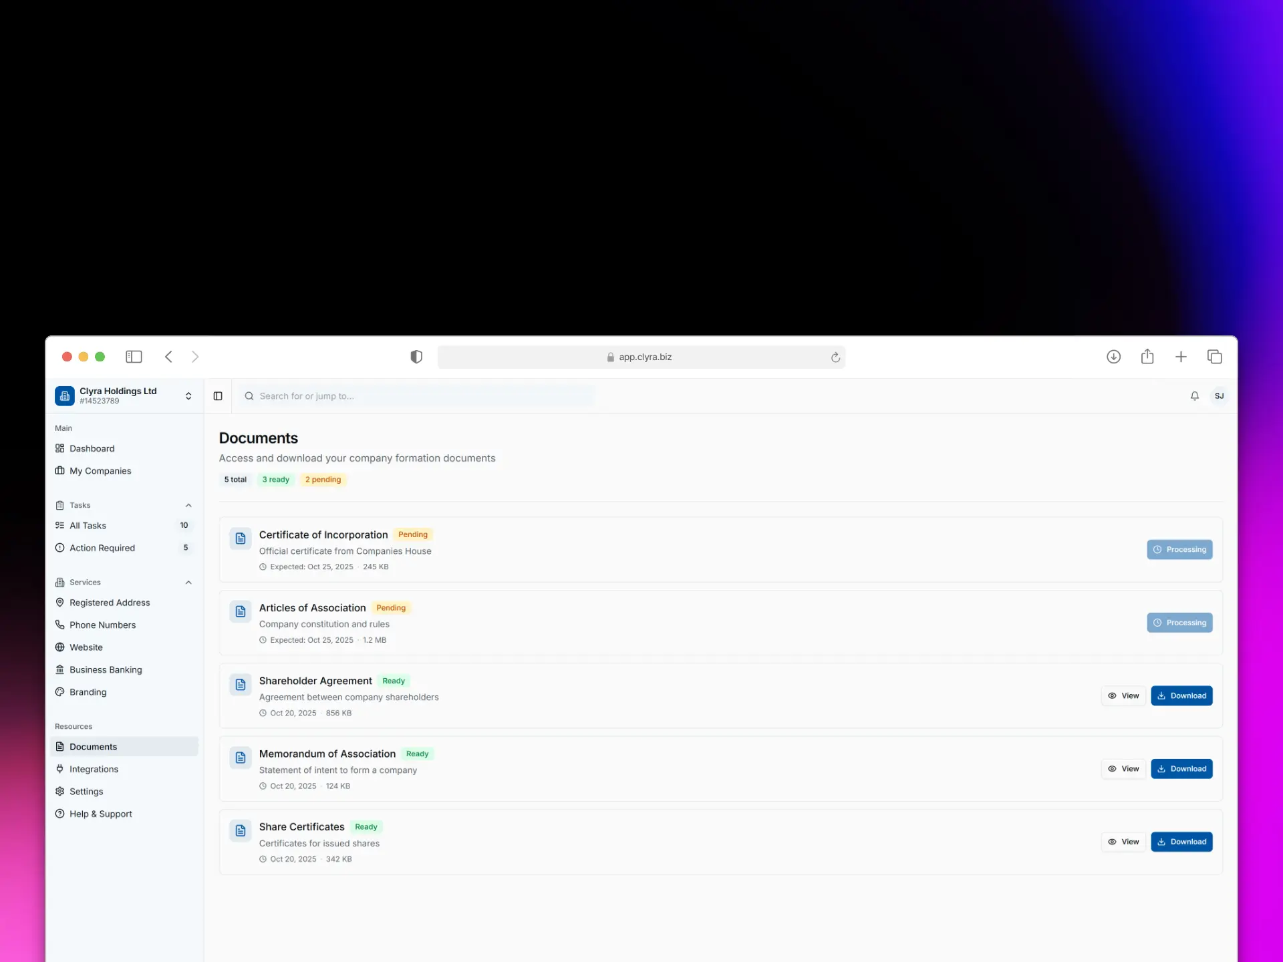Filter documents by 2 pending badge

(x=323, y=480)
